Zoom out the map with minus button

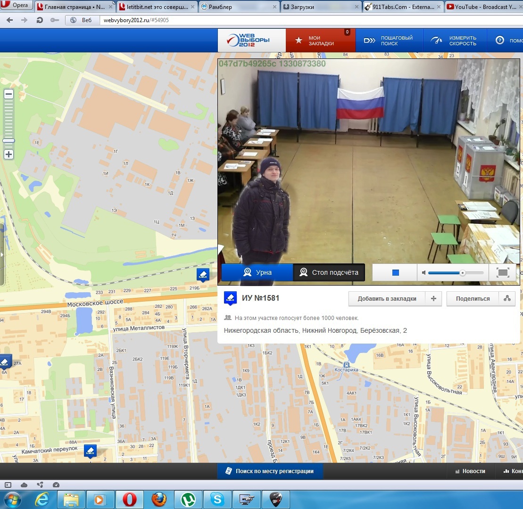tap(8, 94)
